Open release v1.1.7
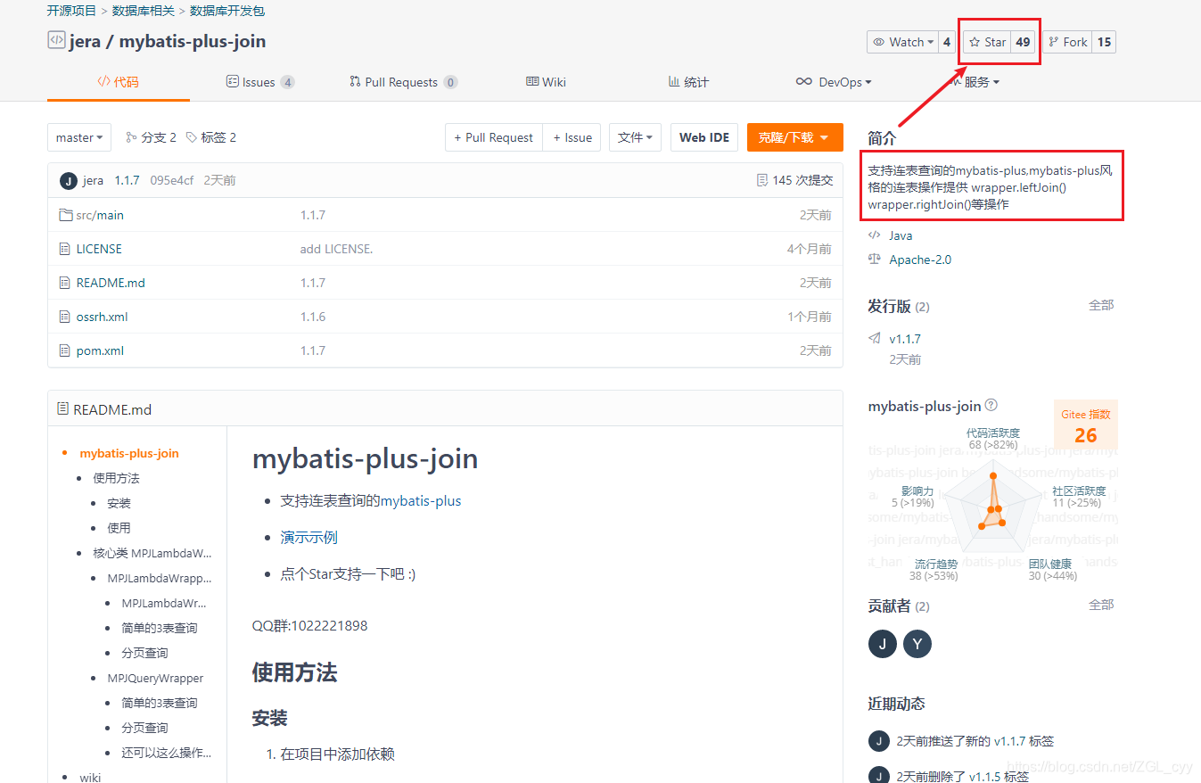Viewport: 1201px width, 783px height. click(x=905, y=339)
